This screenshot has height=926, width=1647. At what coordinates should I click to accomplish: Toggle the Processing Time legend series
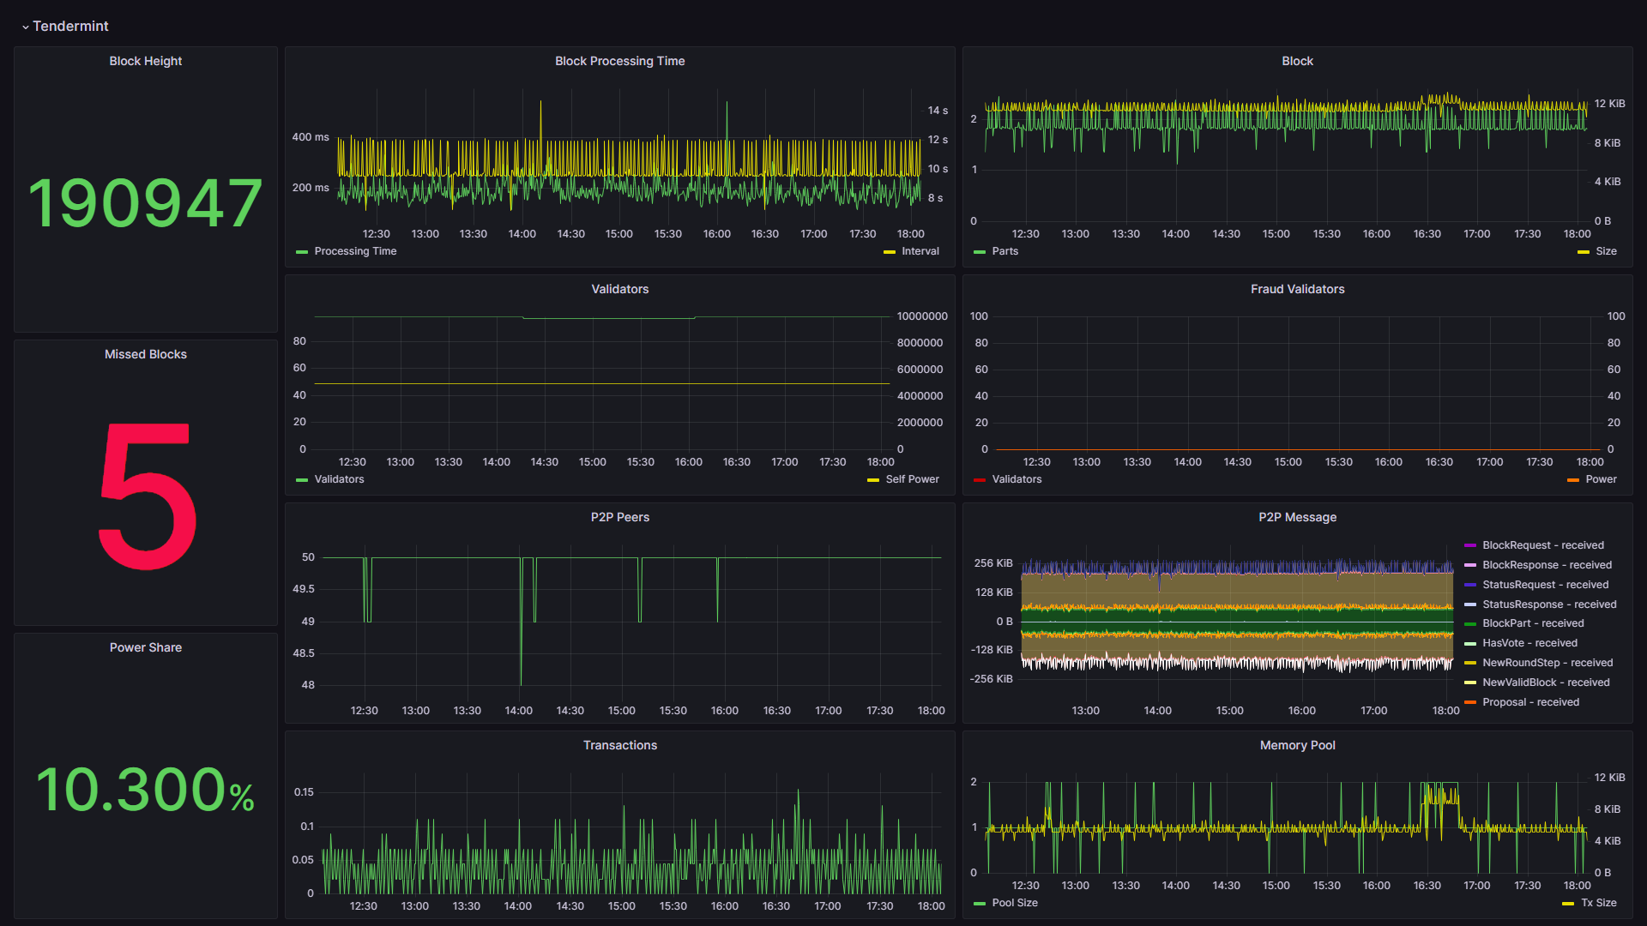point(355,251)
